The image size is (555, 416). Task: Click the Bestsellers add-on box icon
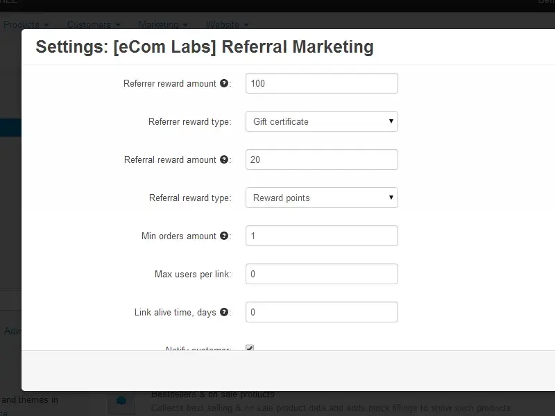click(121, 400)
